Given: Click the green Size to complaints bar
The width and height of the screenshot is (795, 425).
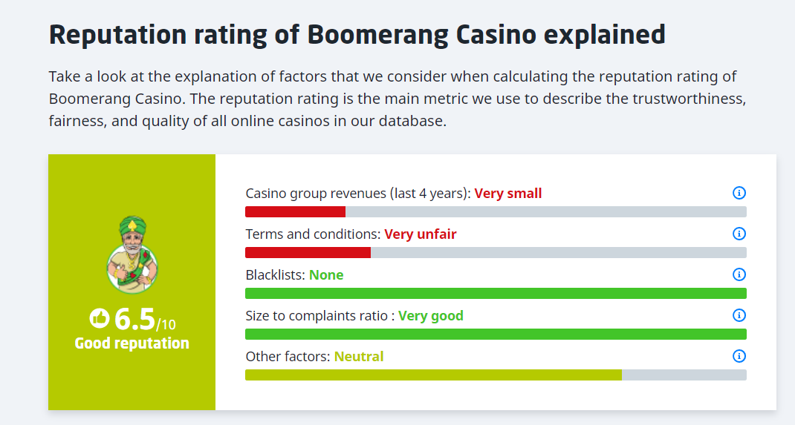Looking at the screenshot, I should click(x=496, y=335).
